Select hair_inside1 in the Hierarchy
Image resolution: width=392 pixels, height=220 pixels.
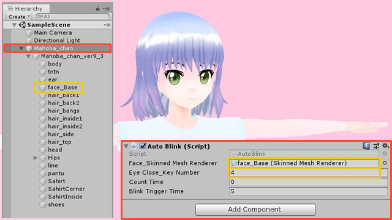point(65,119)
